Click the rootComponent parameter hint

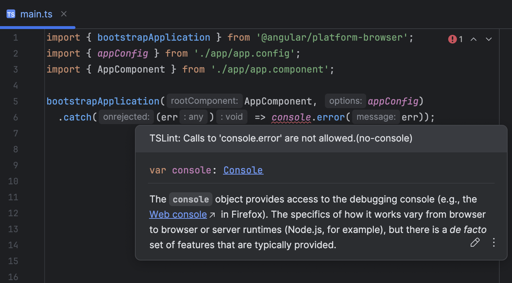pos(205,101)
